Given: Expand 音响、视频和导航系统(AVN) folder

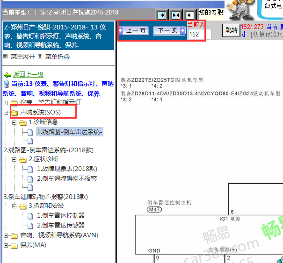Looking at the screenshot, I should [6, 235].
